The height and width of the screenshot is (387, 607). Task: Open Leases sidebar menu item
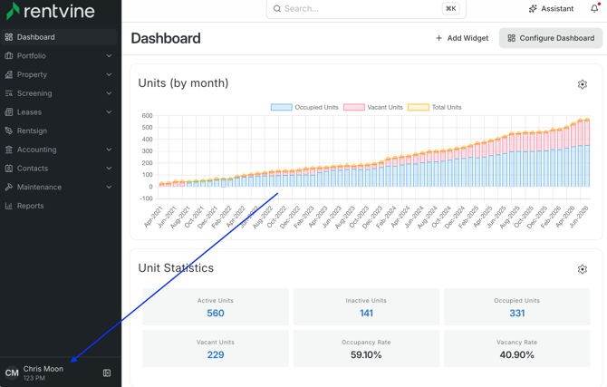point(59,112)
